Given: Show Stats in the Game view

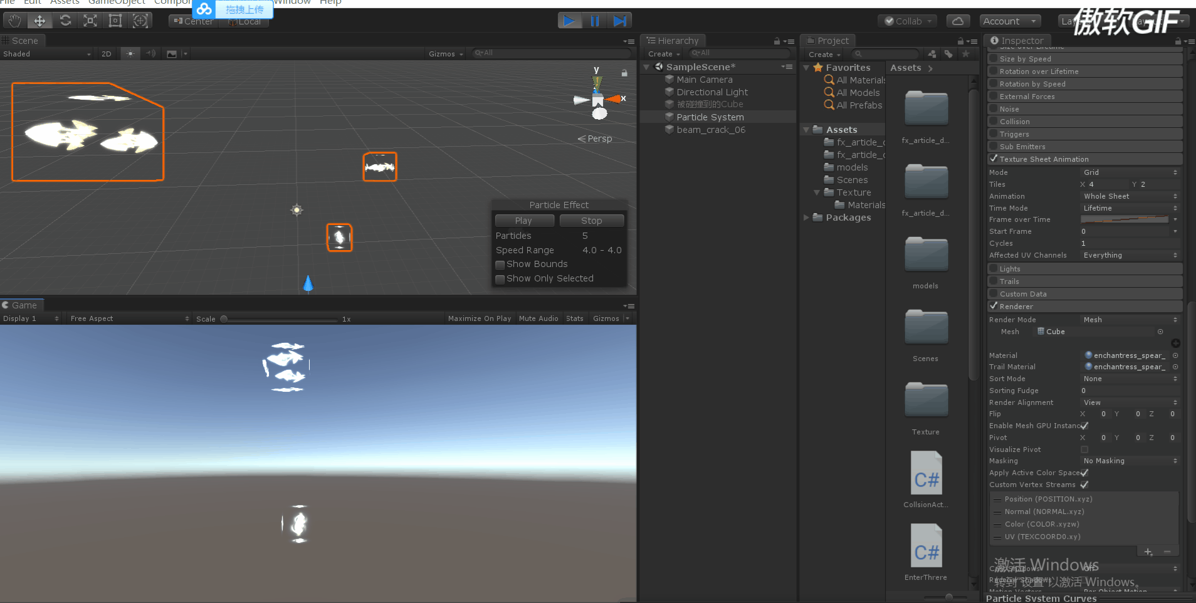Looking at the screenshot, I should tap(575, 318).
